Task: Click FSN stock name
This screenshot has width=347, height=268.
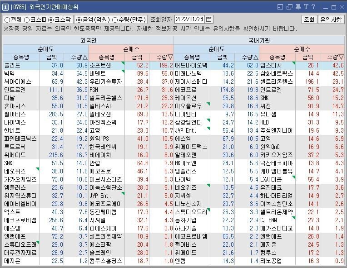Action: (94, 90)
